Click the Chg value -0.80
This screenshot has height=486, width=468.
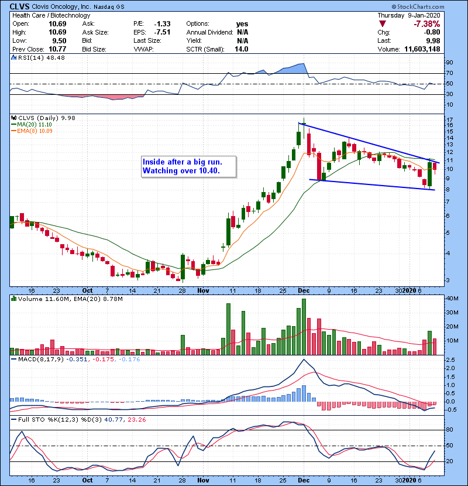pyautogui.click(x=432, y=32)
